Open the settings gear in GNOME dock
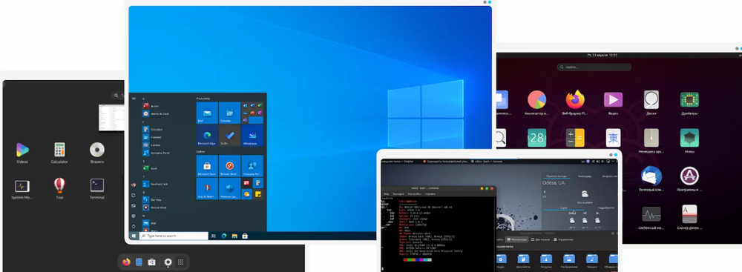Viewport: 742px width, 272px height. [x=168, y=262]
